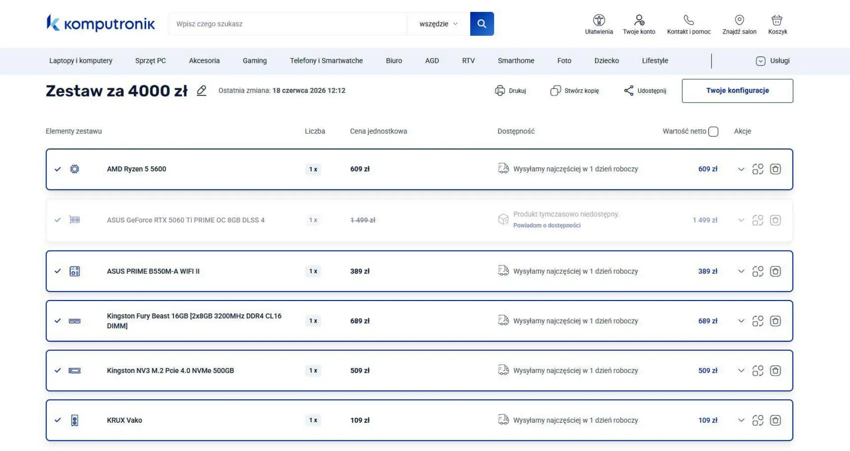Expand details chevron for Kingston Fury Beast
Viewport: 850px width, 451px height.
(x=741, y=321)
